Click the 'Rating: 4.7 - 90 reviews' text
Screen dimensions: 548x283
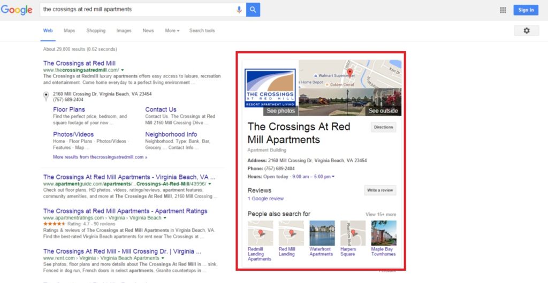tap(91, 224)
